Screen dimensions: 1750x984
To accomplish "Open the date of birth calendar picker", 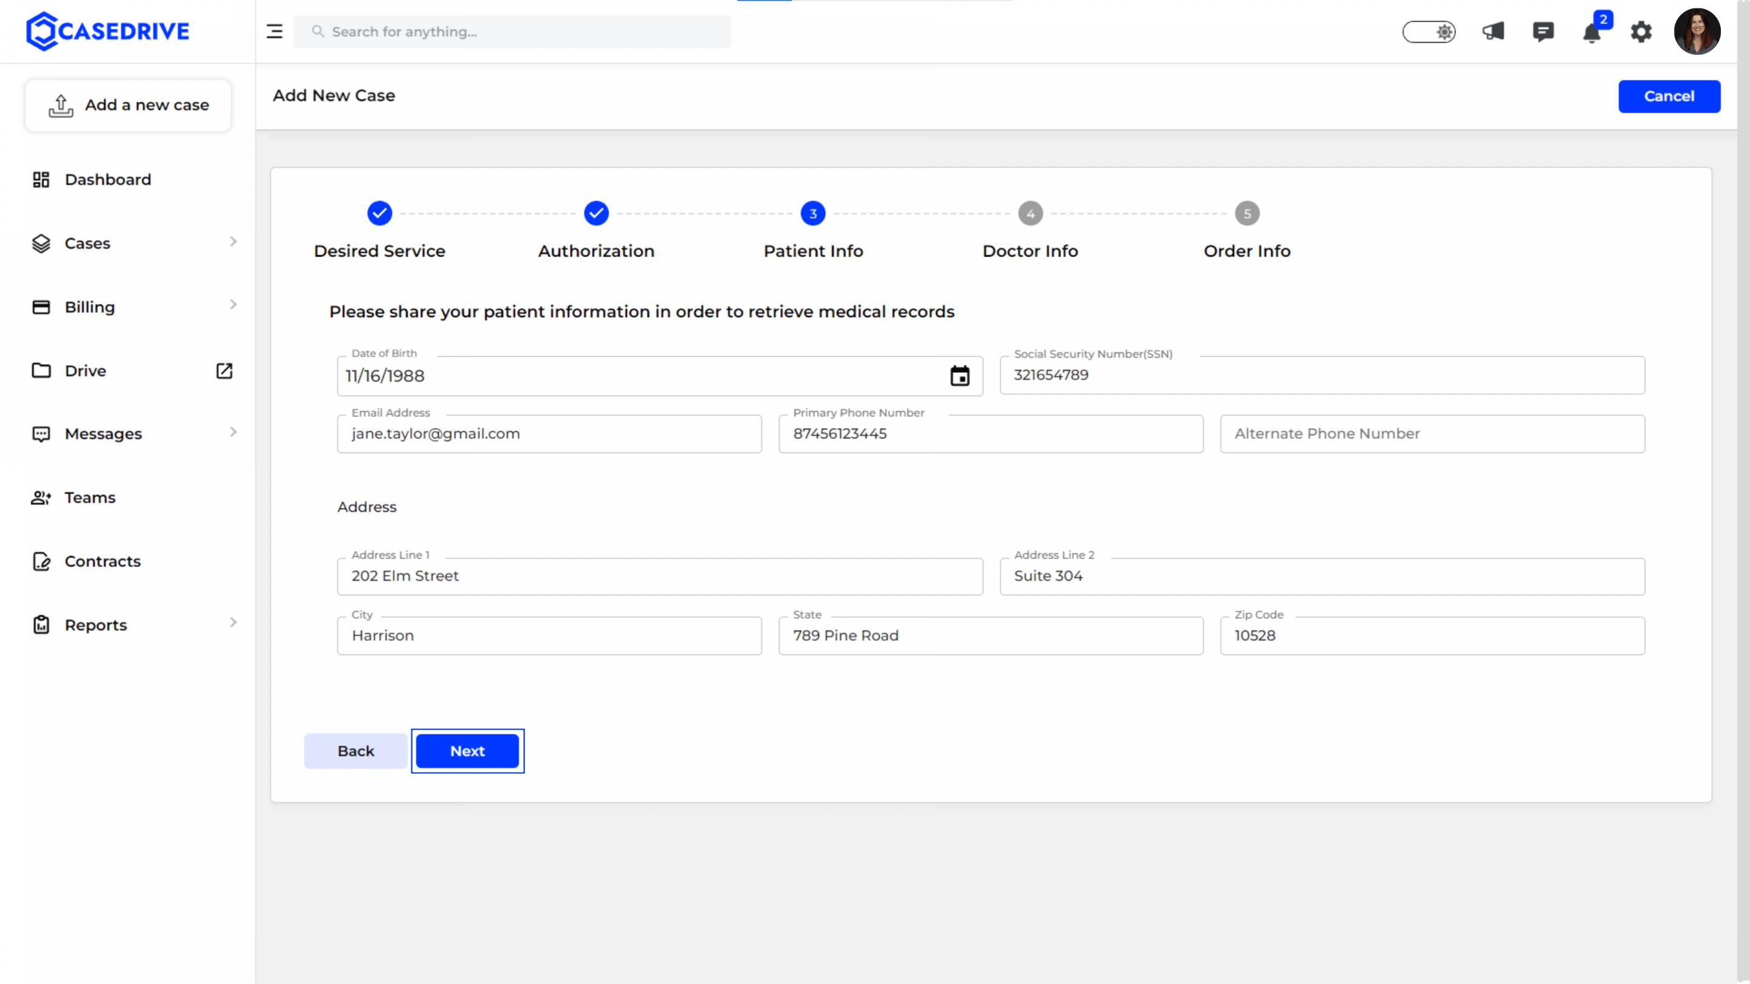I will [x=960, y=375].
